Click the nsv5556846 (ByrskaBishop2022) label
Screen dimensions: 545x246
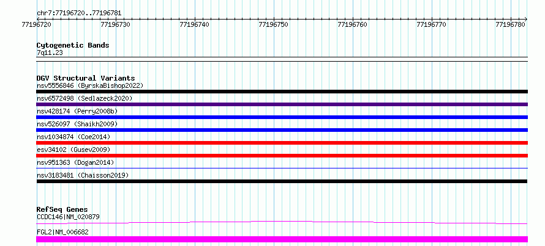click(x=90, y=85)
